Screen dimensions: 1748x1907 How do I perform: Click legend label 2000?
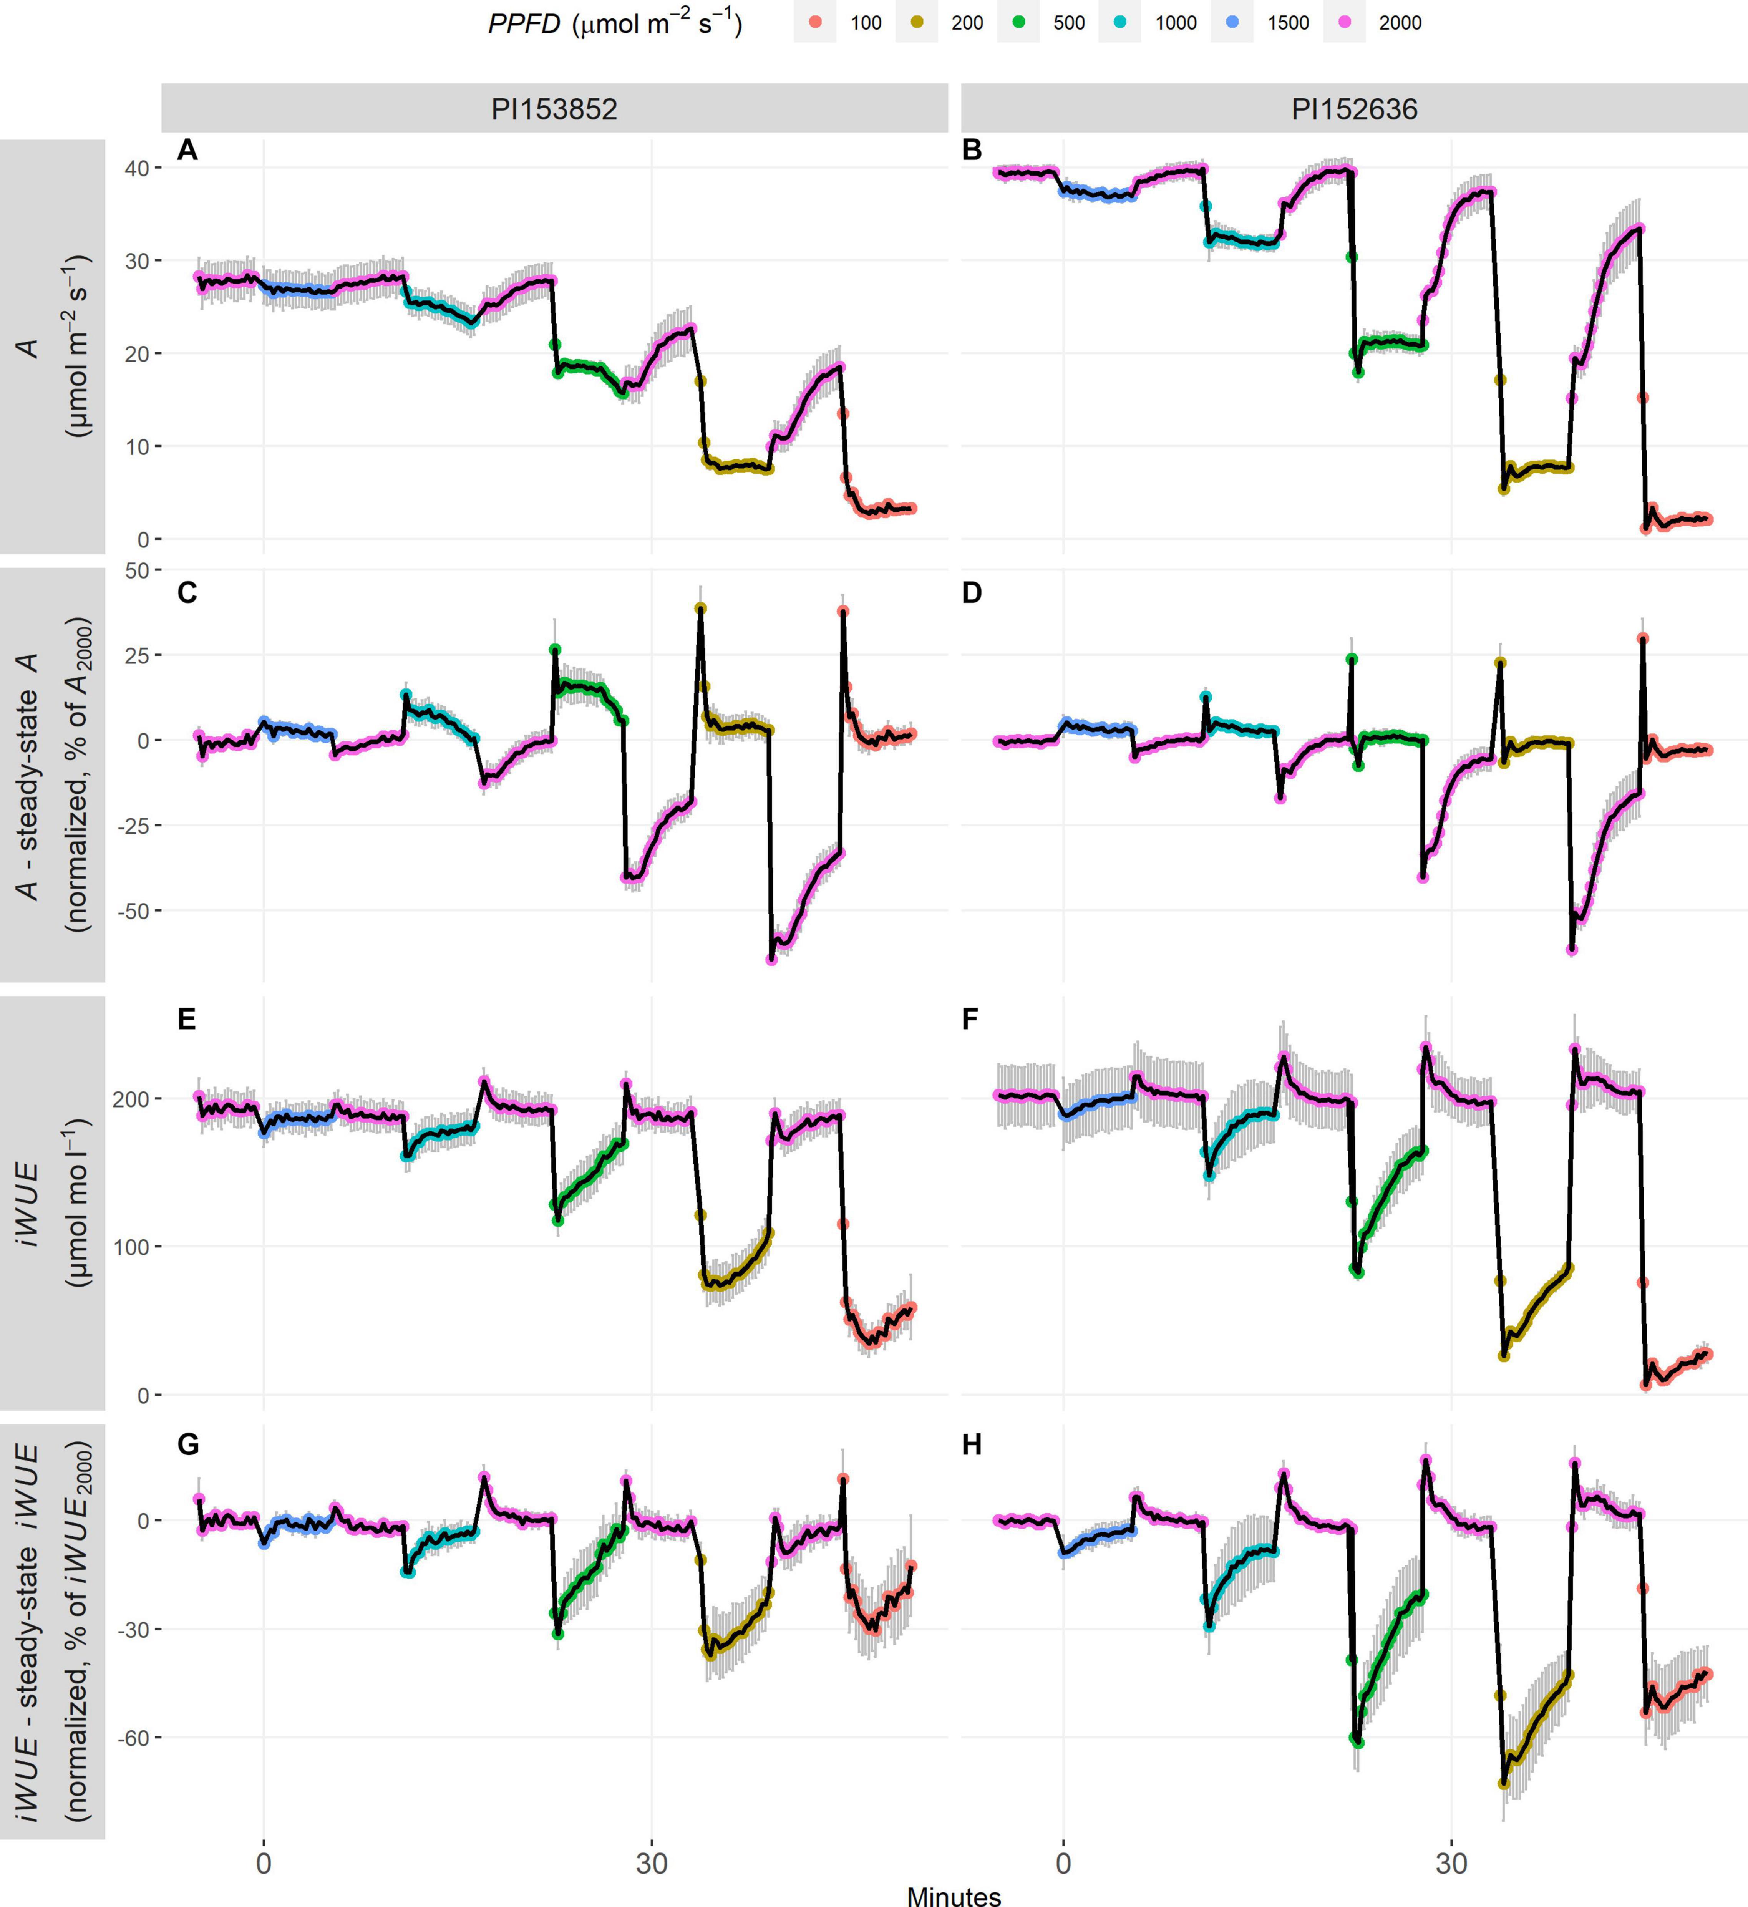tap(1400, 23)
